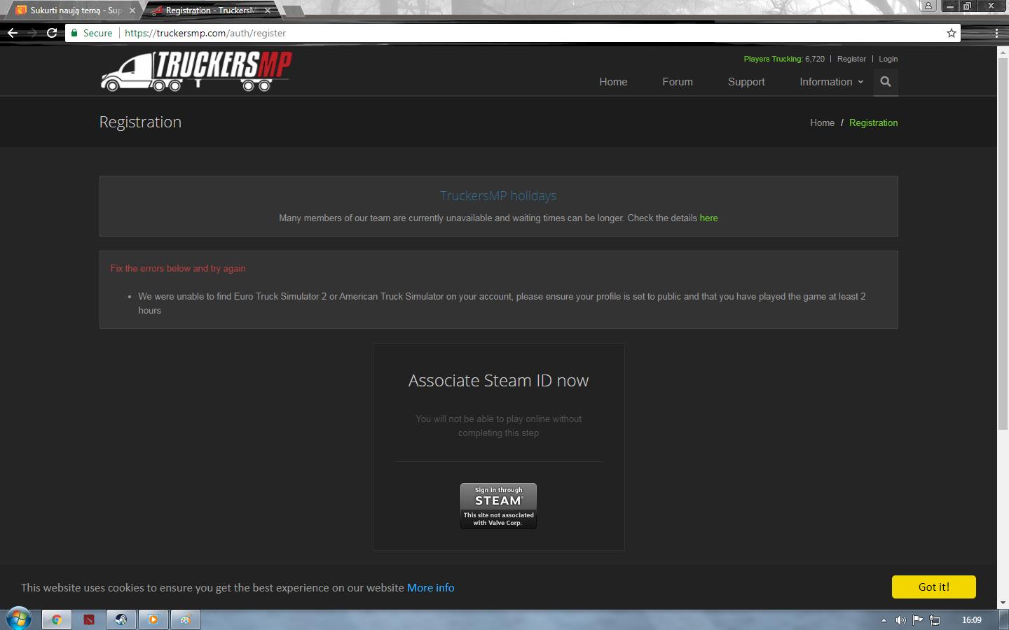
Task: Open Chrome's three-dot menu
Action: point(996,33)
